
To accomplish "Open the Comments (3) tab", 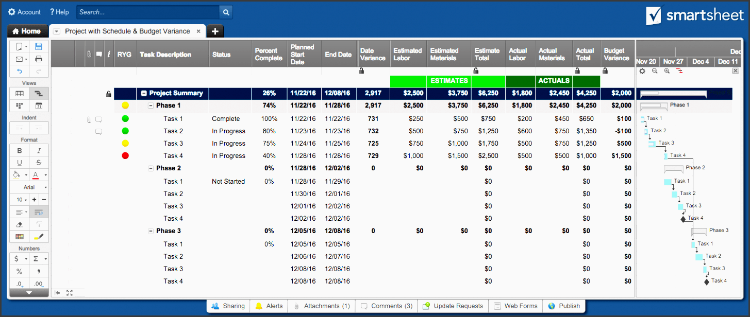I will (x=387, y=306).
